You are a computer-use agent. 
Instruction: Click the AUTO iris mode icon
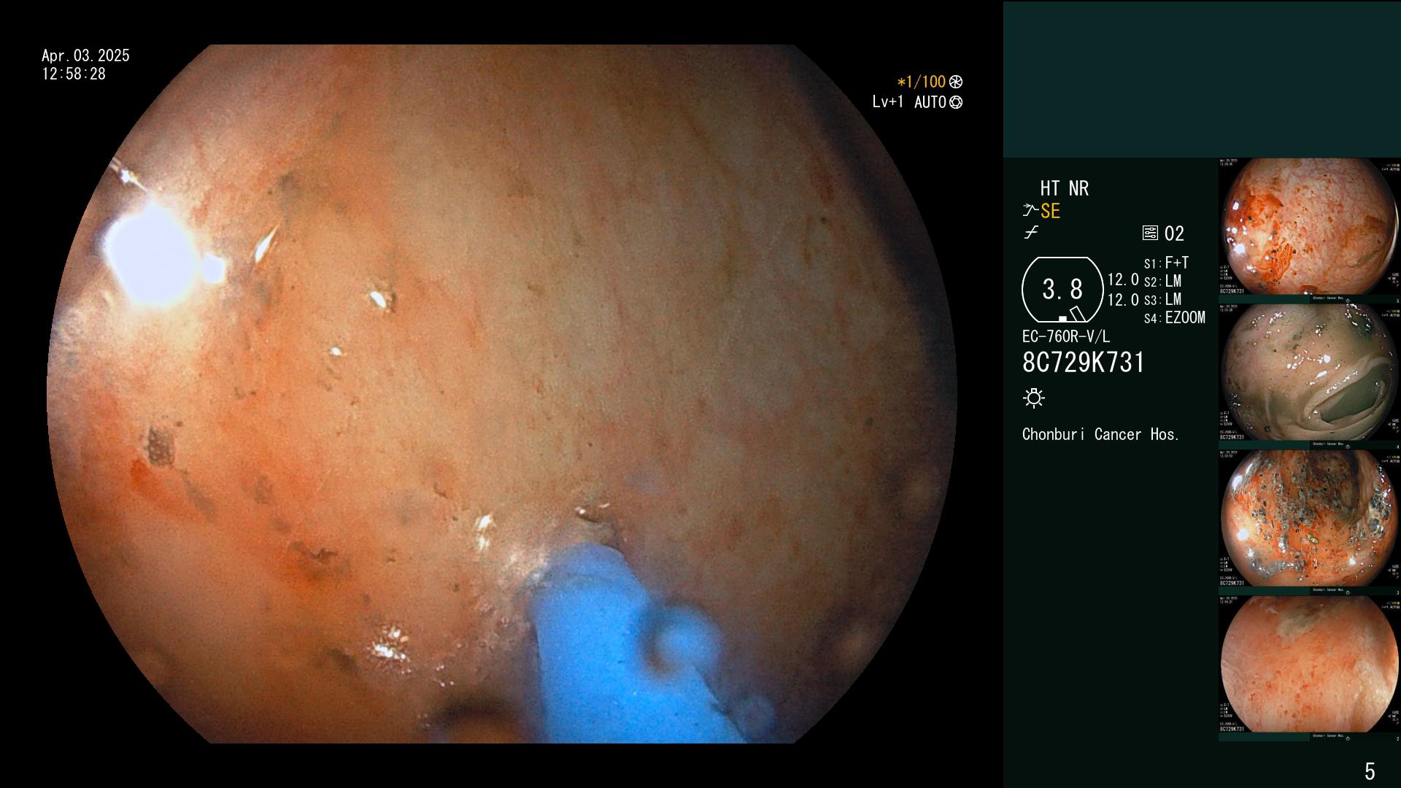point(956,103)
